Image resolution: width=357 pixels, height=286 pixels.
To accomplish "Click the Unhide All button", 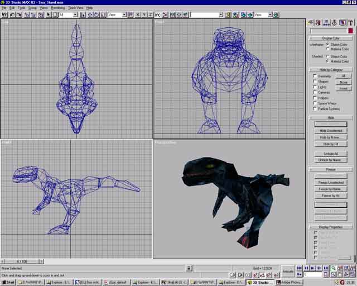I will [x=331, y=153].
